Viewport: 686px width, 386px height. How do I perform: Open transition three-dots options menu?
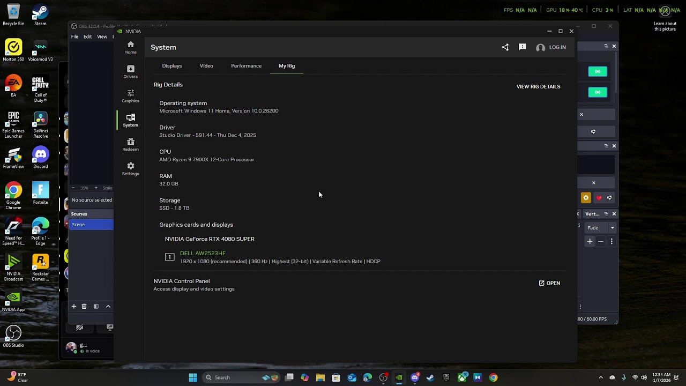click(x=612, y=242)
